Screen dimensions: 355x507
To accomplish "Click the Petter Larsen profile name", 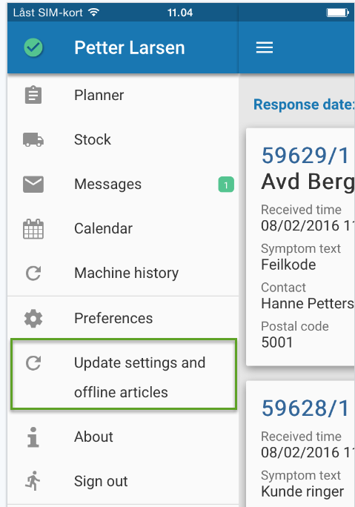I will pyautogui.click(x=130, y=48).
